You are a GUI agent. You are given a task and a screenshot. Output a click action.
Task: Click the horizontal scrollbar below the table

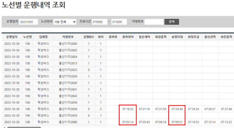(24, 127)
